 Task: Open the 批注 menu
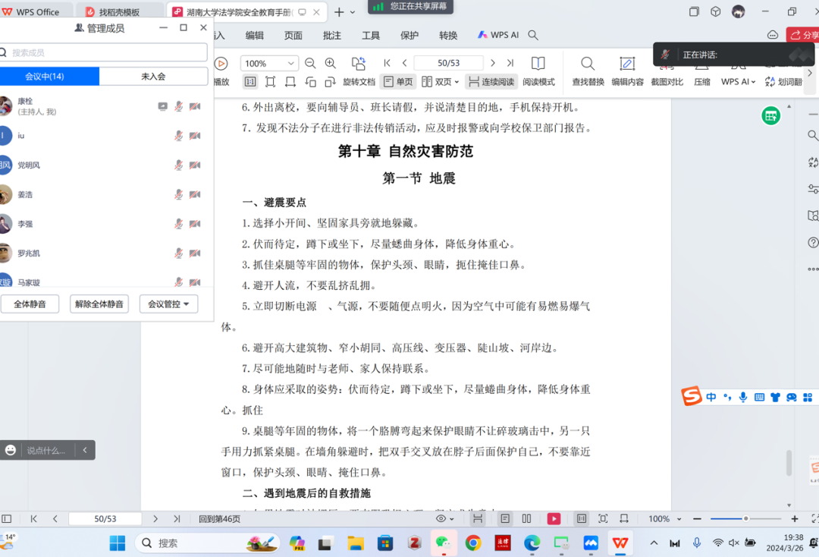click(x=332, y=36)
